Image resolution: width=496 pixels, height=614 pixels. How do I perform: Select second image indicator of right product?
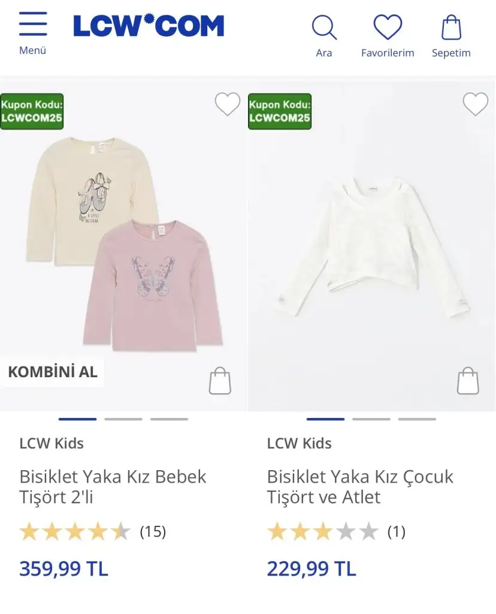[371, 419]
